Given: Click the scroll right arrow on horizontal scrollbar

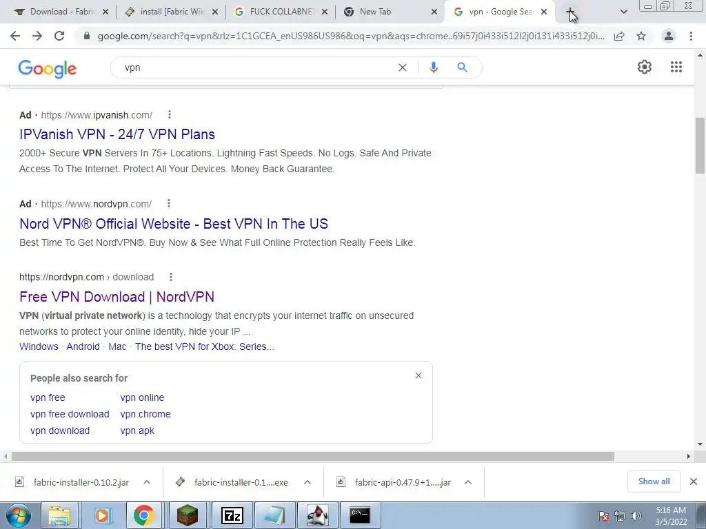Looking at the screenshot, I should [689, 456].
